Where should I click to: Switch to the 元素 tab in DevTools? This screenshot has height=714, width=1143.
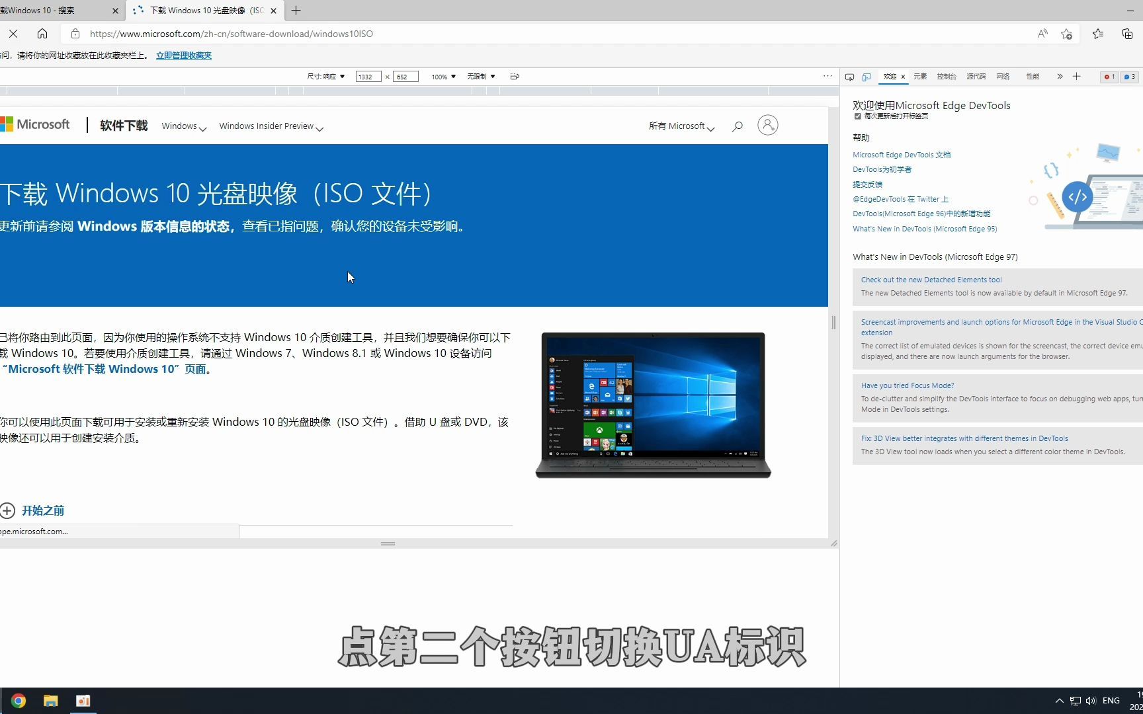[x=920, y=77]
